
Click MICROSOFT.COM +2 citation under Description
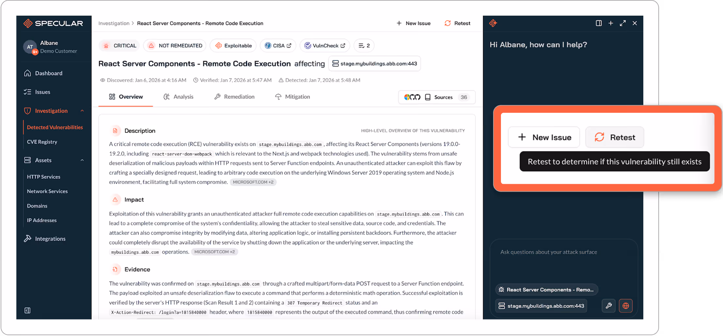[253, 182]
